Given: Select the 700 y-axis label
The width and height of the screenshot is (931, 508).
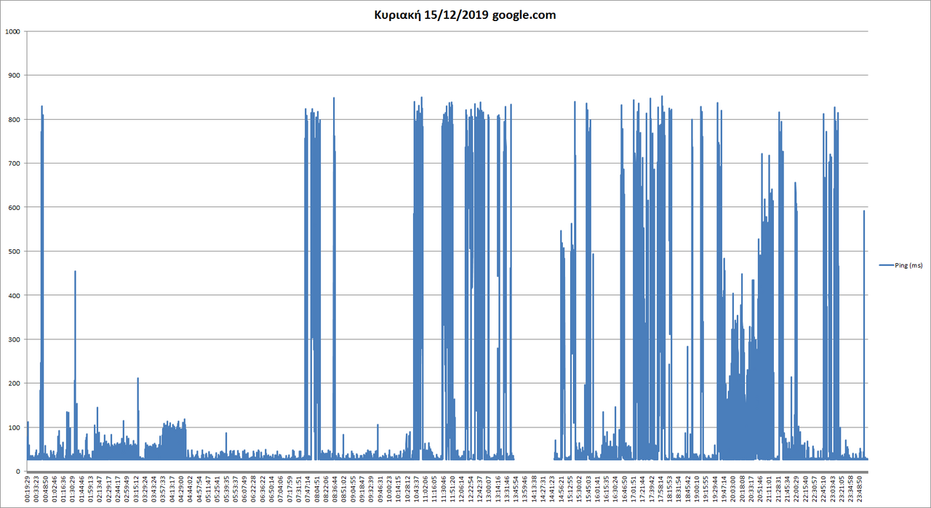Looking at the screenshot, I should tap(15, 164).
